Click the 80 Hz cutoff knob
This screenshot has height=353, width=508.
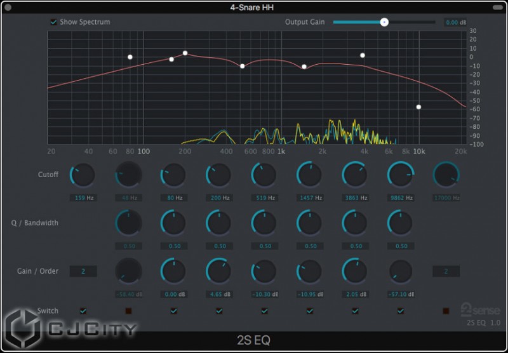pos(173,175)
